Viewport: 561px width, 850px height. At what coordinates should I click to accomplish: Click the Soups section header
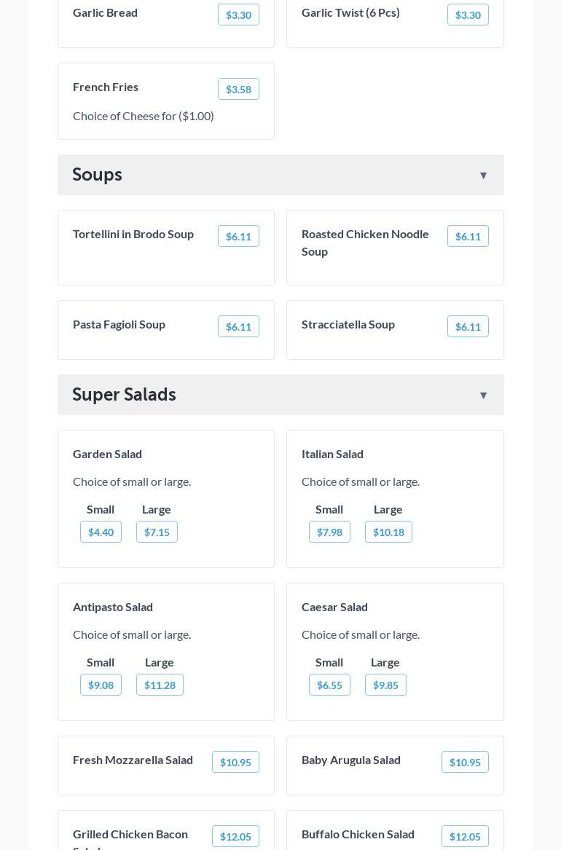pos(280,175)
